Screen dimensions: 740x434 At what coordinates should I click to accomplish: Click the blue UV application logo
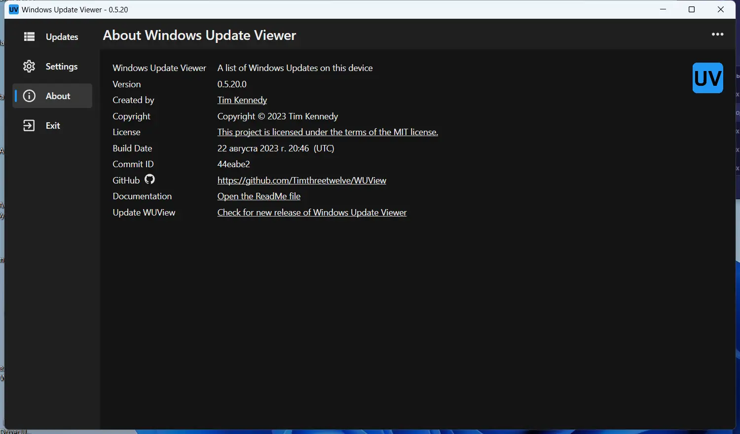pyautogui.click(x=707, y=78)
